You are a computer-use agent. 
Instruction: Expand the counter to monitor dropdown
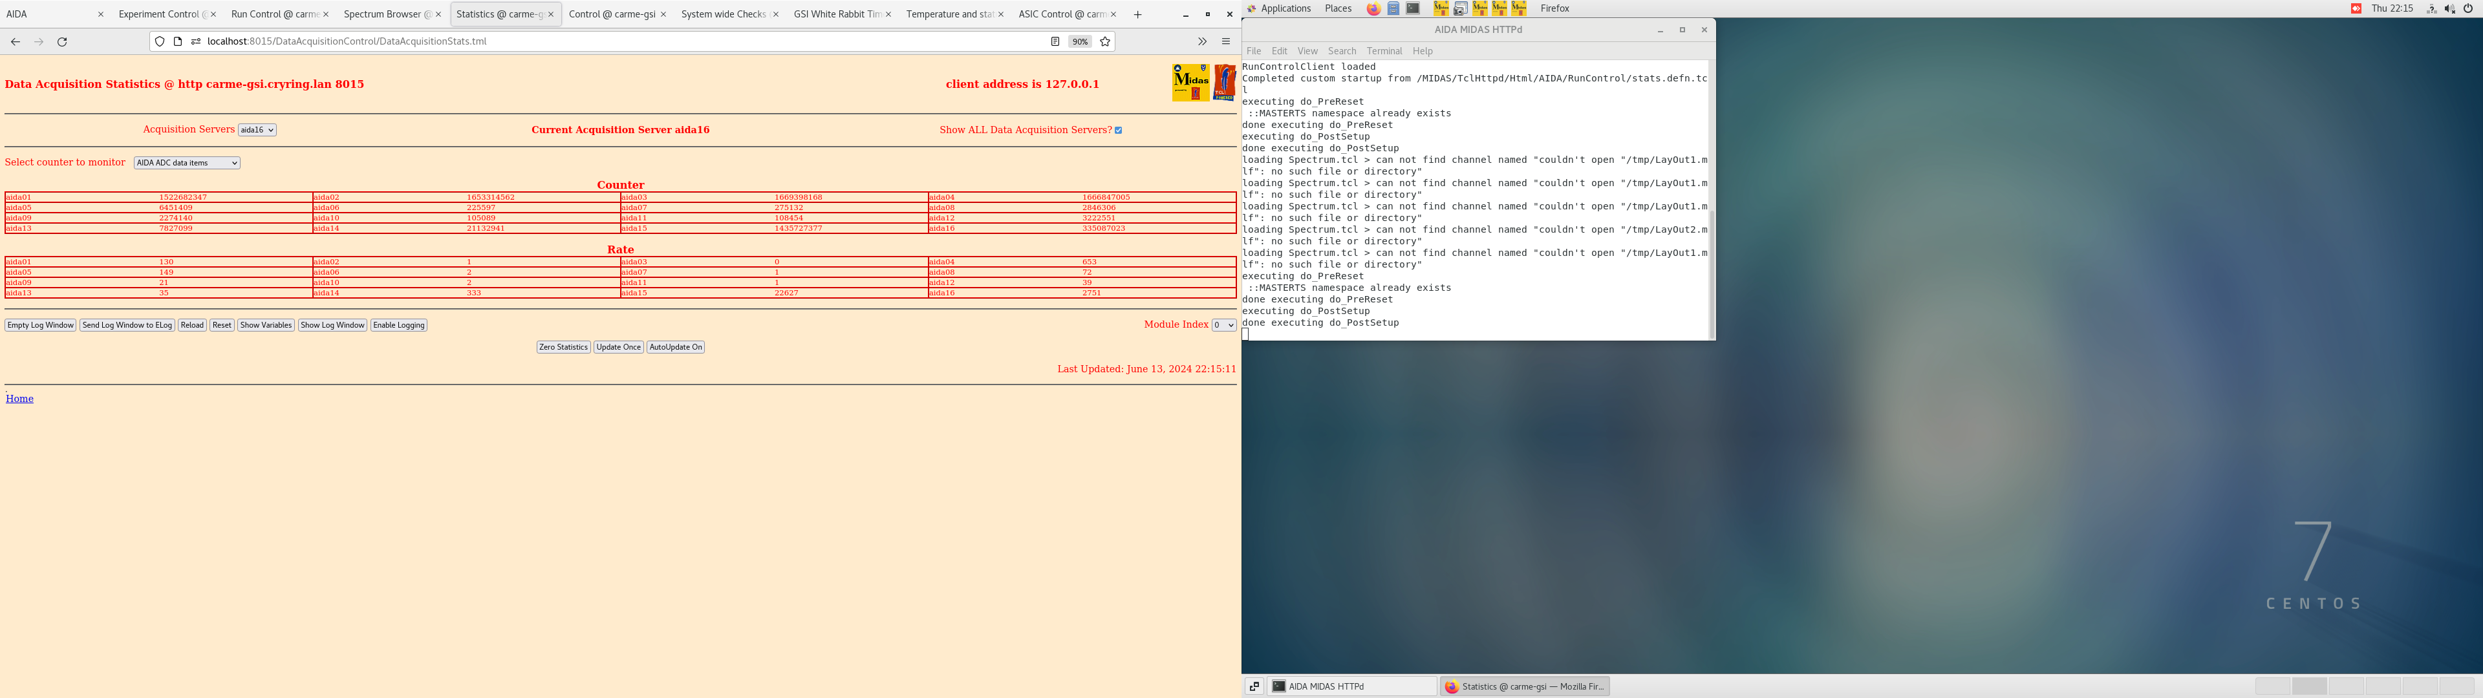[x=187, y=163]
